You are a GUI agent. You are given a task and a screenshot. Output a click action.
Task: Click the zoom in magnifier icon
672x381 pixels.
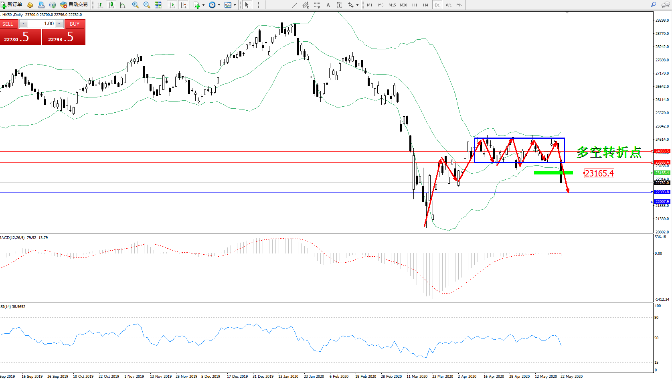[x=136, y=5]
